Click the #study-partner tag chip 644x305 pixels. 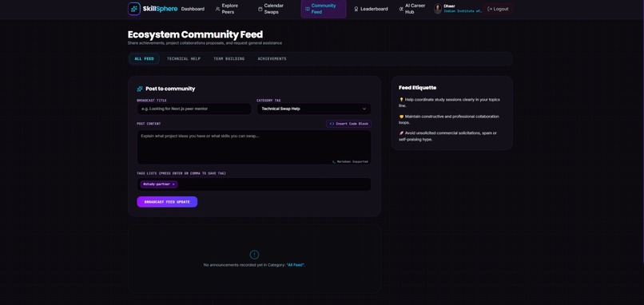point(159,184)
